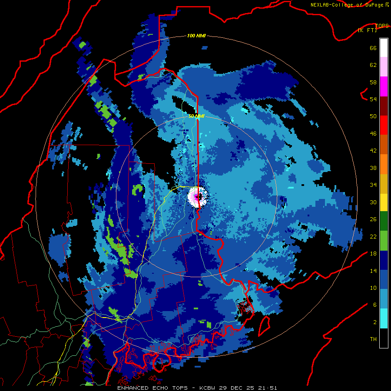The width and height of the screenshot is (391, 391).
Task: Select the "10" legend label
Action: 373,288
